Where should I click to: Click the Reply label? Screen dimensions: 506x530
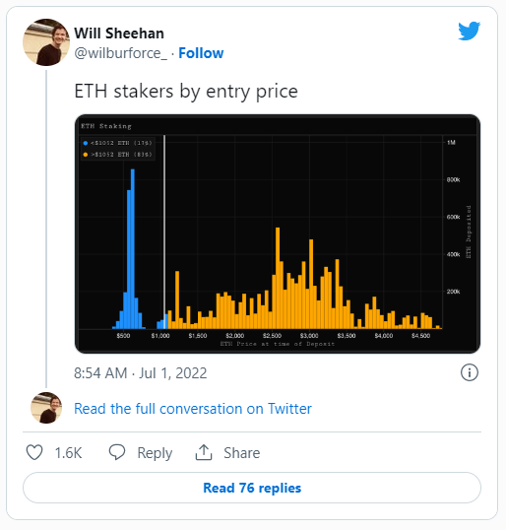click(x=155, y=453)
